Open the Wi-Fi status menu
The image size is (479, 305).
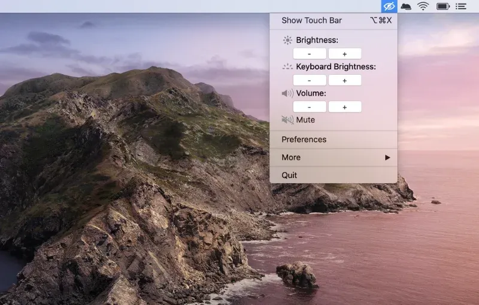coord(423,7)
